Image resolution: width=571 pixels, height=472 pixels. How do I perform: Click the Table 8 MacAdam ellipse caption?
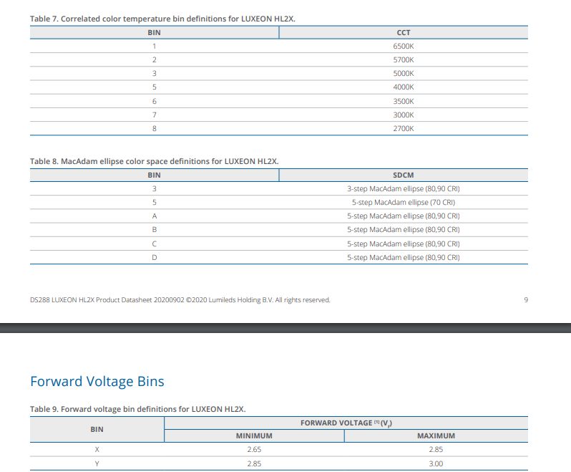[x=154, y=161]
